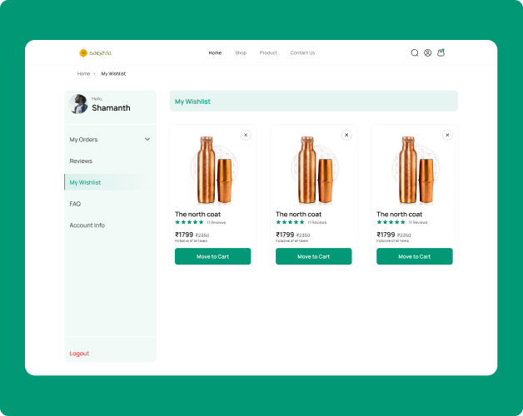Select FAQ in the sidebar
The image size is (523, 416).
click(75, 204)
